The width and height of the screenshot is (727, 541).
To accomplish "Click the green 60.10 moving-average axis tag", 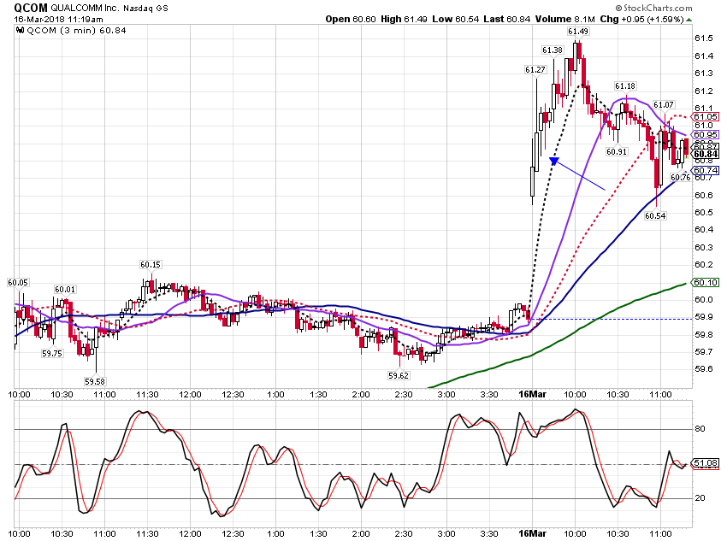I will [x=706, y=282].
